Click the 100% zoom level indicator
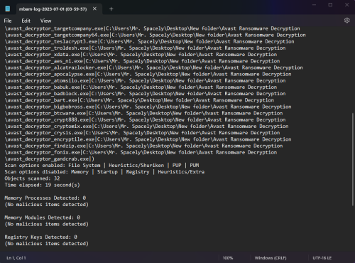Viewport: 355px width, 263px height. 228,258
